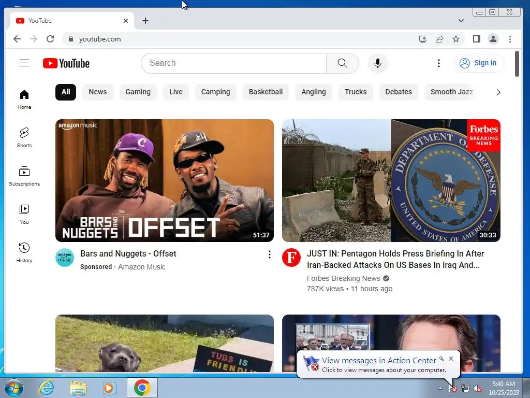The height and width of the screenshot is (398, 530).
Task: Play the Department of Defense thumbnail
Action: point(391,180)
